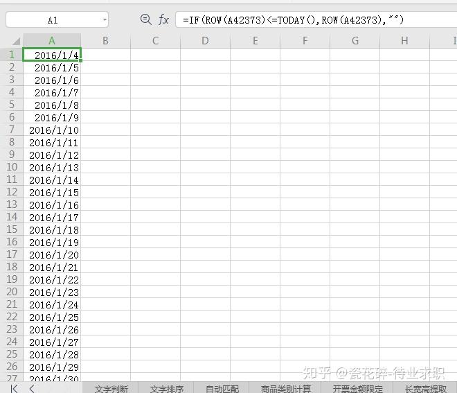This screenshot has width=457, height=393.
Task: Select row 5 header
Action: (x=12, y=105)
